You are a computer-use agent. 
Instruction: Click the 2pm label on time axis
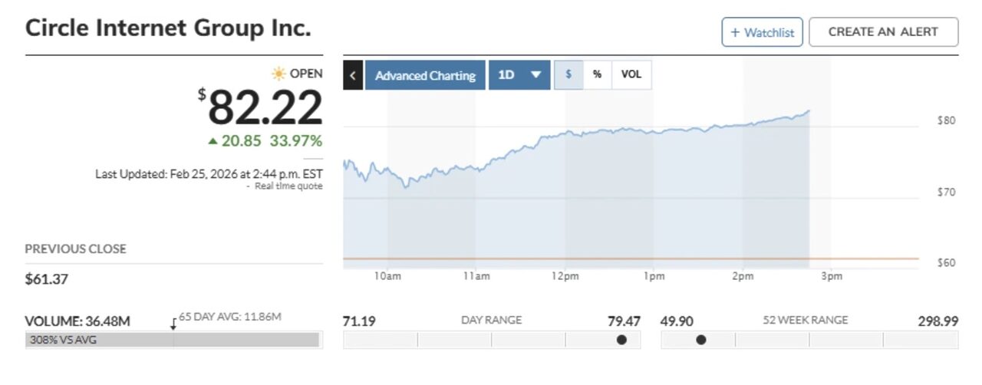[x=743, y=277]
